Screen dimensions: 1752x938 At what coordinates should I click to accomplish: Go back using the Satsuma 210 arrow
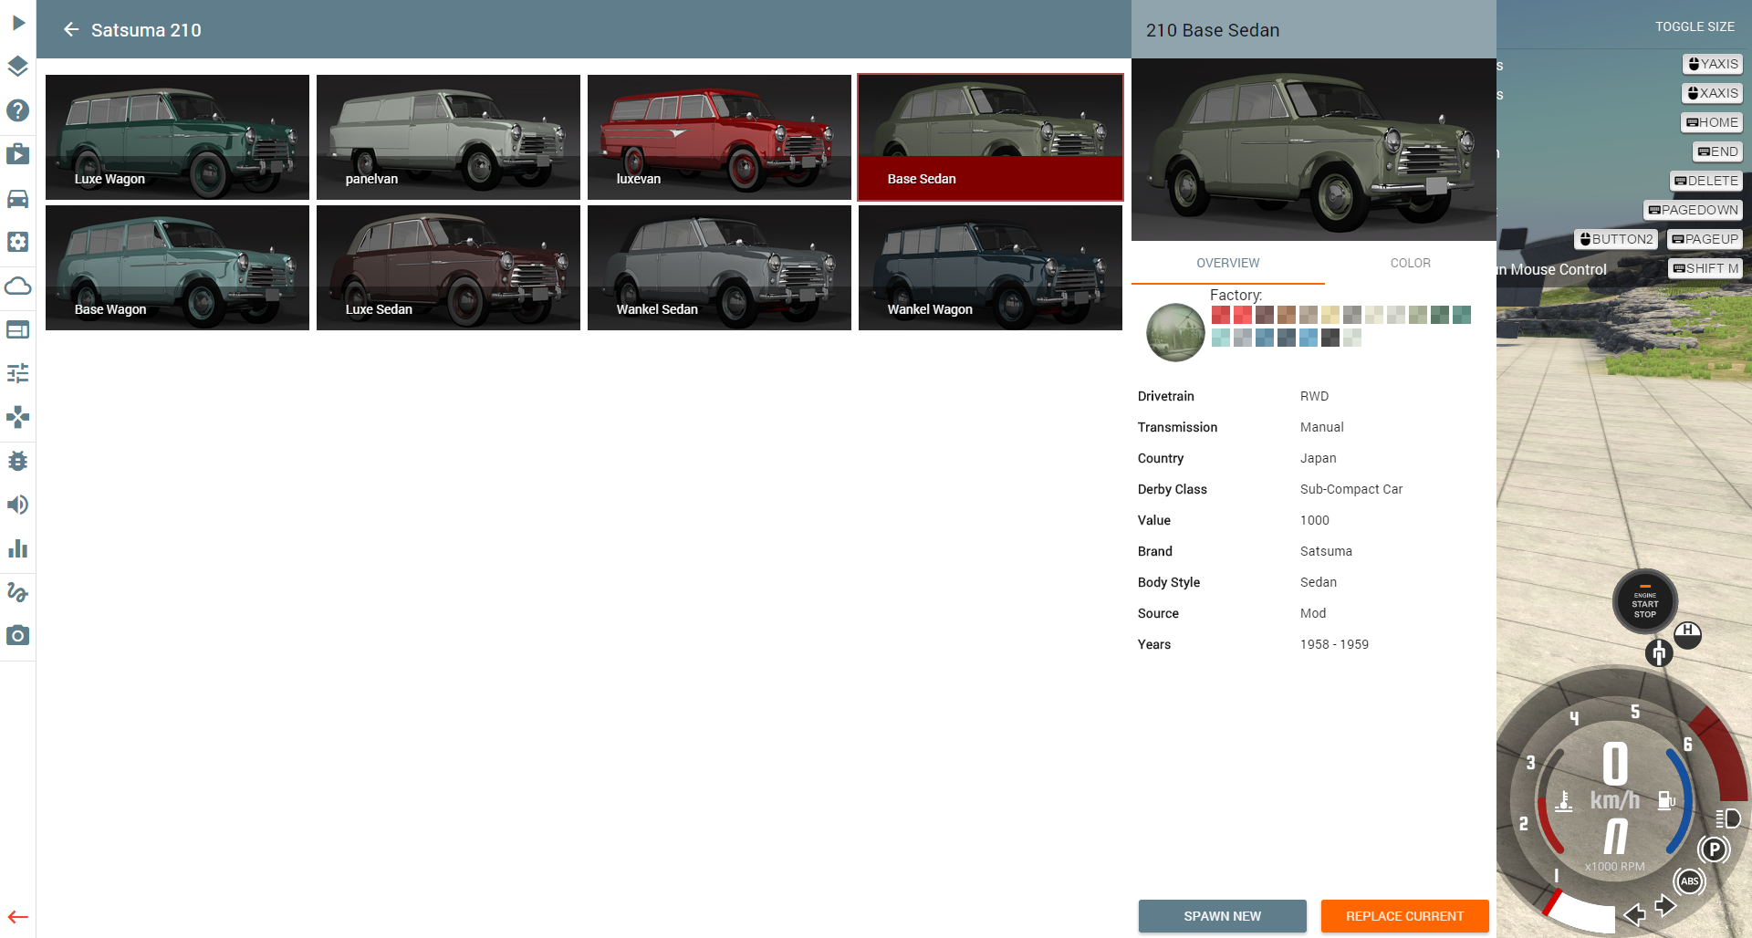point(71,30)
